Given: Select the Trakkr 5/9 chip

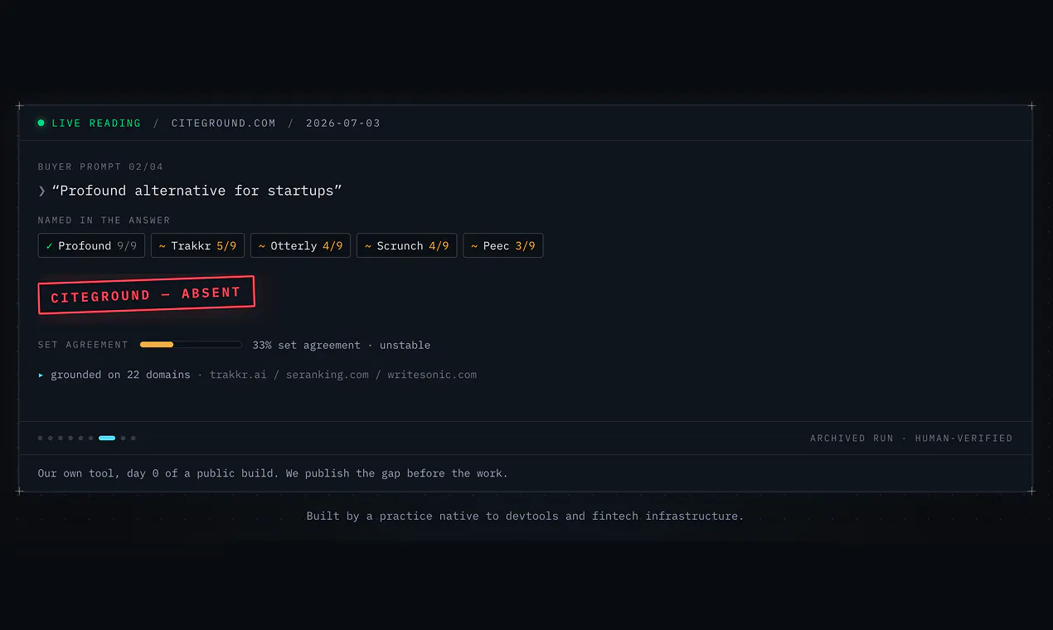Looking at the screenshot, I should click(x=197, y=245).
